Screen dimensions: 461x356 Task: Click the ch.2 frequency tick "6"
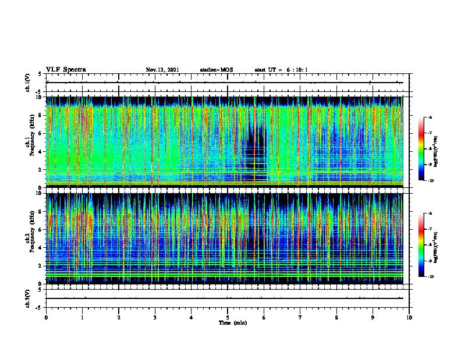[40, 230]
